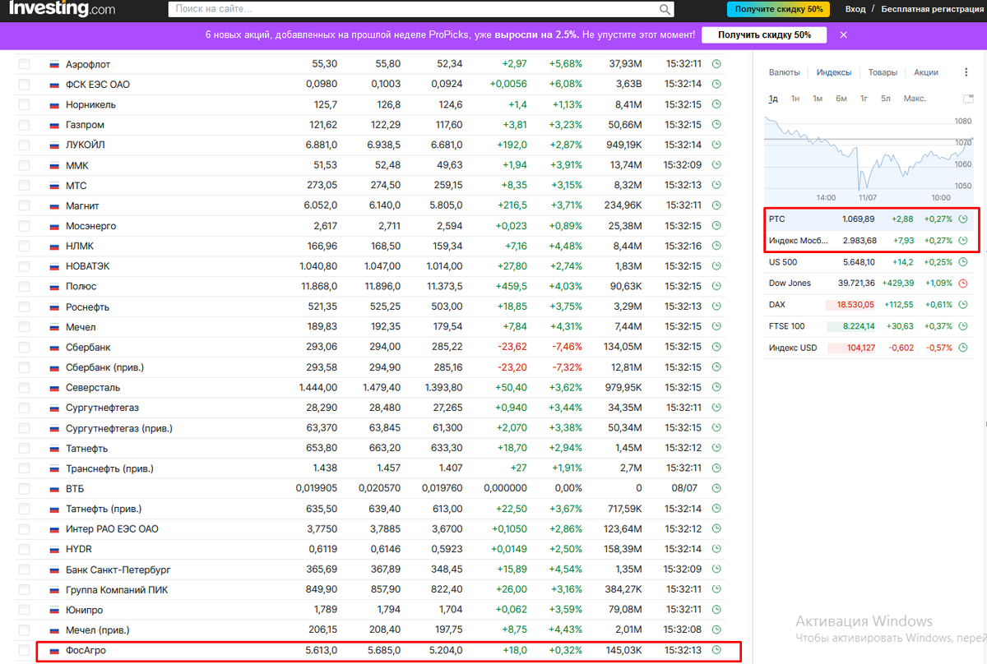Open the Dow Jones index link
This screenshot has width=987, height=664.
pos(790,283)
